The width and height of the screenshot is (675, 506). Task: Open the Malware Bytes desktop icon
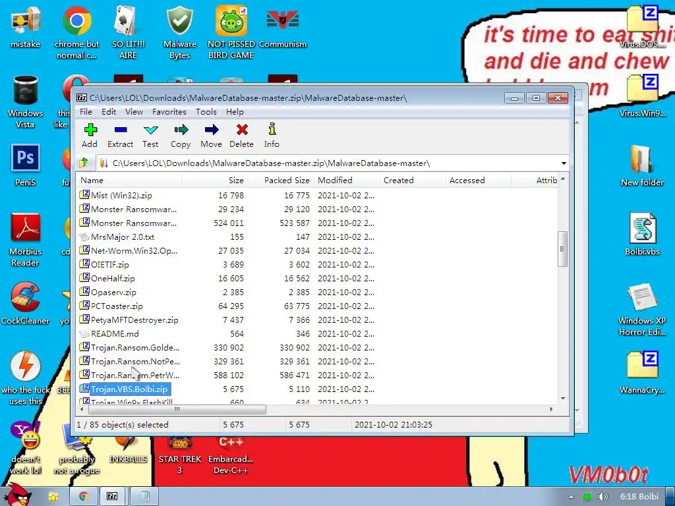pyautogui.click(x=180, y=32)
